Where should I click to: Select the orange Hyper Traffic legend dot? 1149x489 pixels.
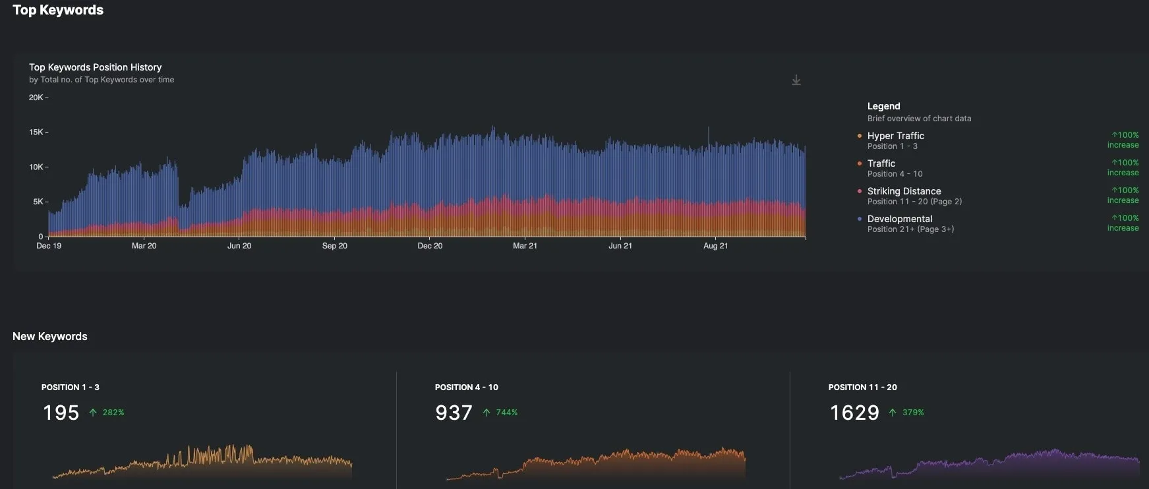point(859,136)
